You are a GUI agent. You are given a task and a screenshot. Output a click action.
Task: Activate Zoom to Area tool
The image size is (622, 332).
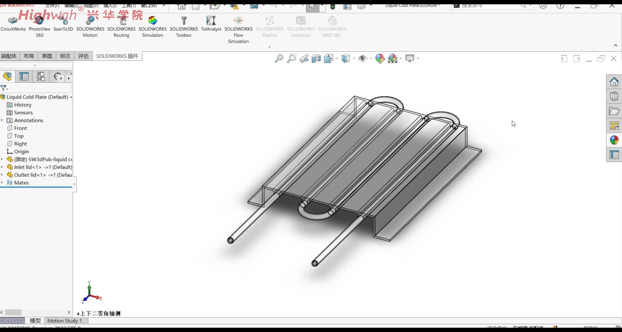pyautogui.click(x=291, y=58)
